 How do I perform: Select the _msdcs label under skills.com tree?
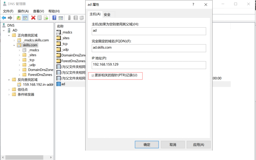[33, 50]
